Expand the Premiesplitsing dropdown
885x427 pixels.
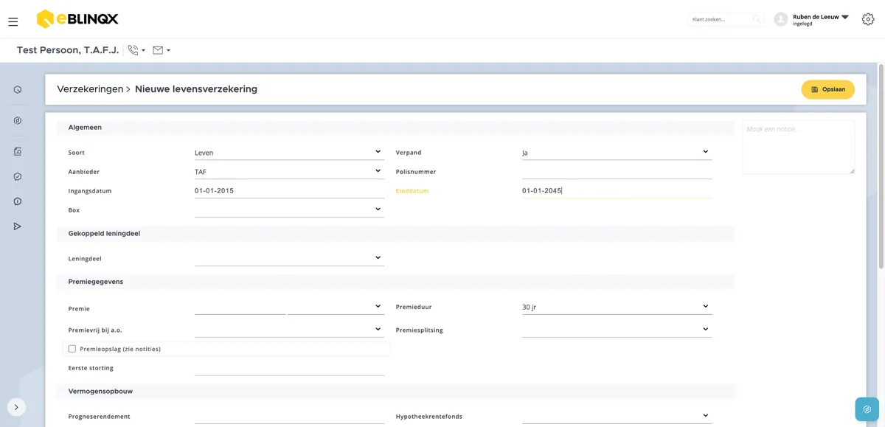(x=617, y=330)
